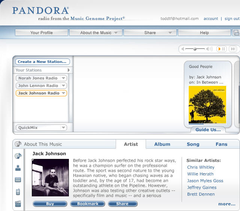The height and width of the screenshot is (211, 240).
Task: Click the 'by: Jack Johnson' text
Action: tap(205, 77)
